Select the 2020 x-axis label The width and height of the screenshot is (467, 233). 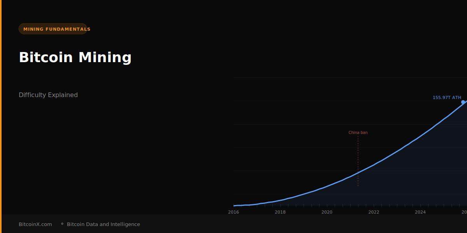327,212
